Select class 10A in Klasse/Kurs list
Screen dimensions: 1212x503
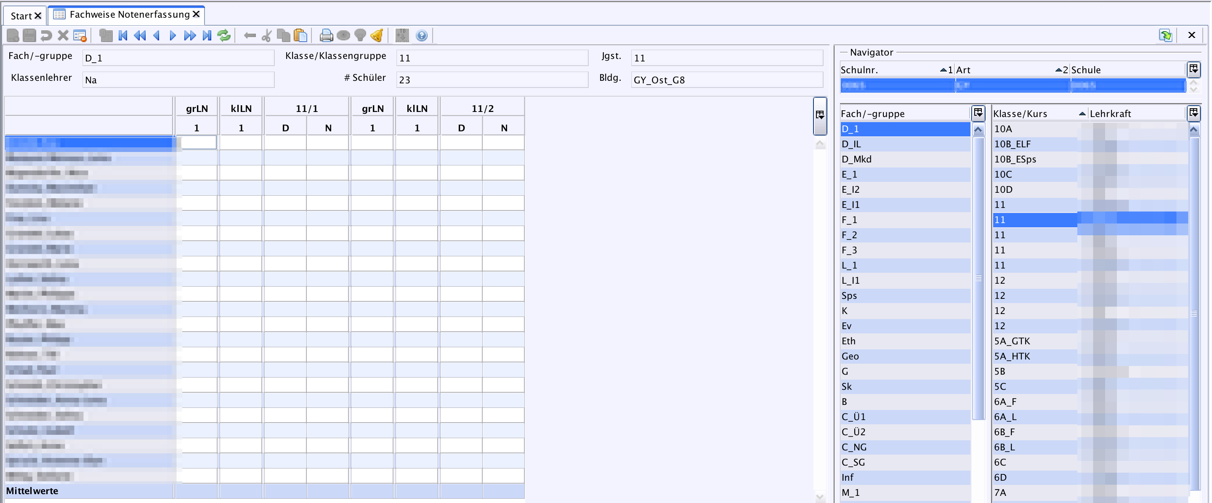1035,129
